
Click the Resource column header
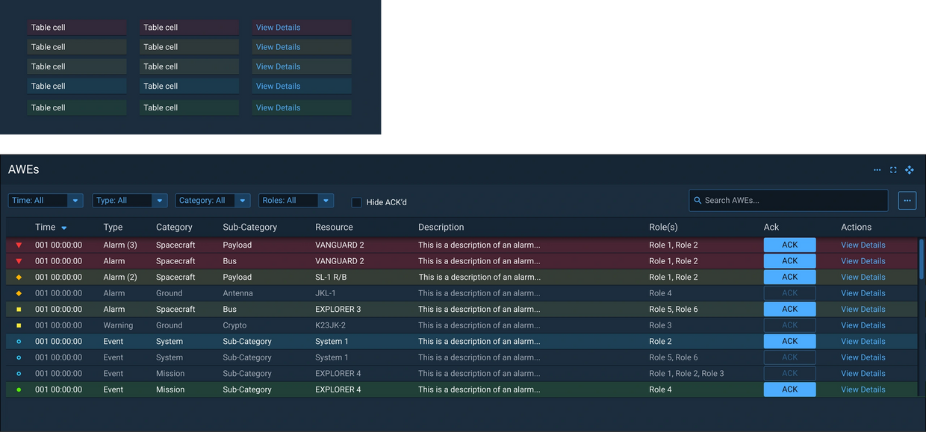coord(334,227)
